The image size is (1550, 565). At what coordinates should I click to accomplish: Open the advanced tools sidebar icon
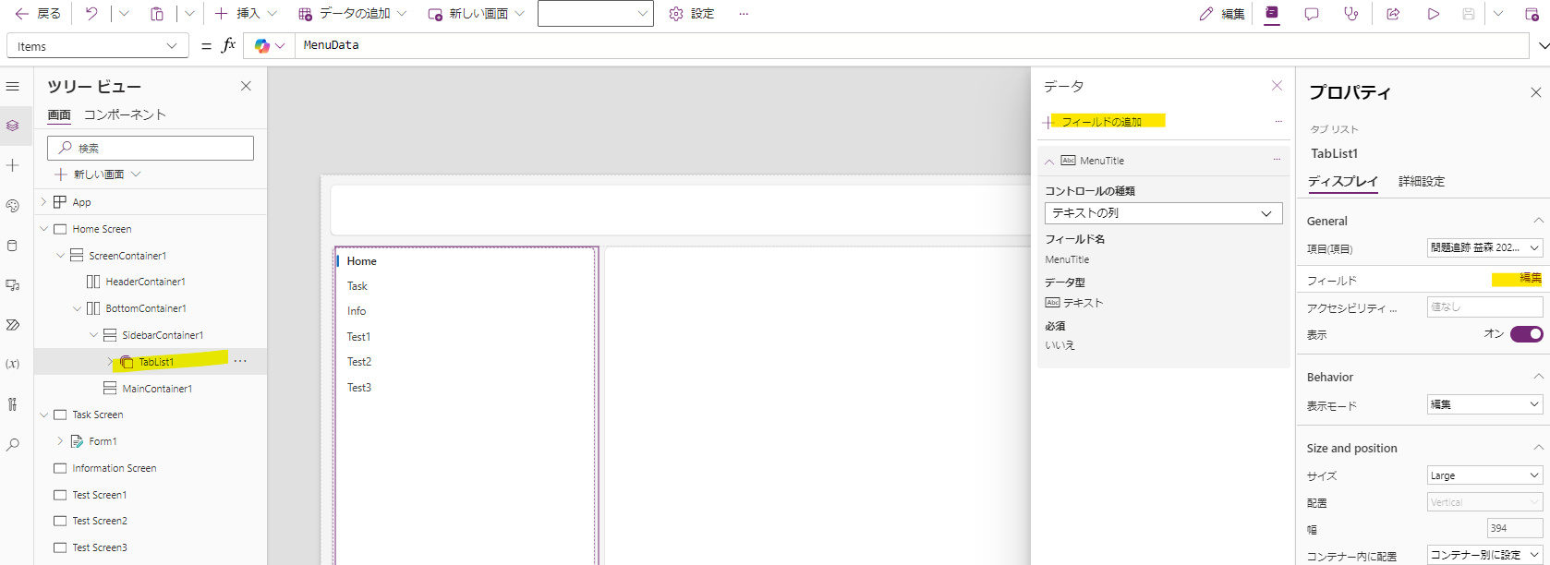point(13,404)
